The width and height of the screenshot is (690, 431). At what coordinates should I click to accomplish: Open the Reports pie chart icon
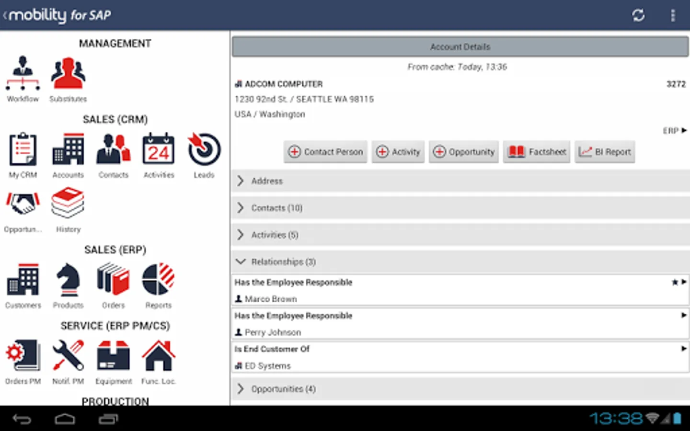click(159, 280)
